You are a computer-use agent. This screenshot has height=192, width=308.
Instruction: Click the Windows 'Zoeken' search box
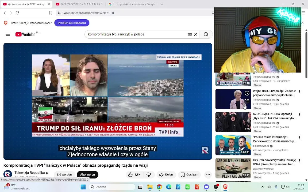[112, 187]
